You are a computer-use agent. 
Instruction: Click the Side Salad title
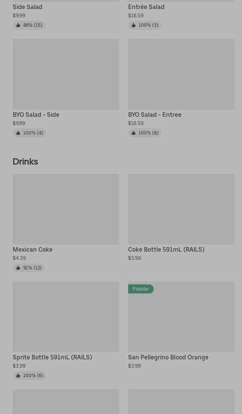pyautogui.click(x=27, y=7)
